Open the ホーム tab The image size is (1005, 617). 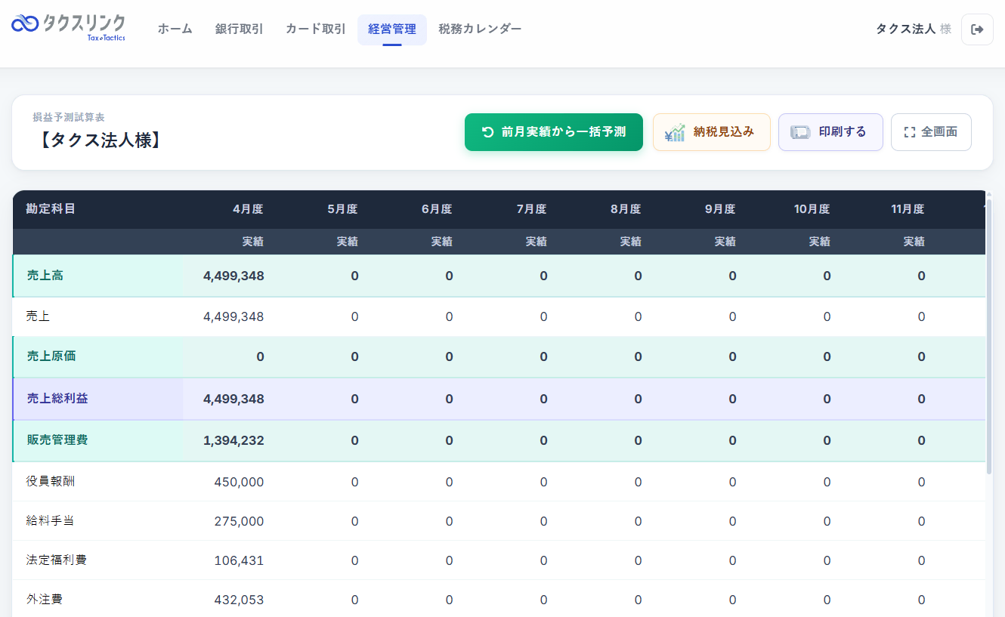pos(175,29)
